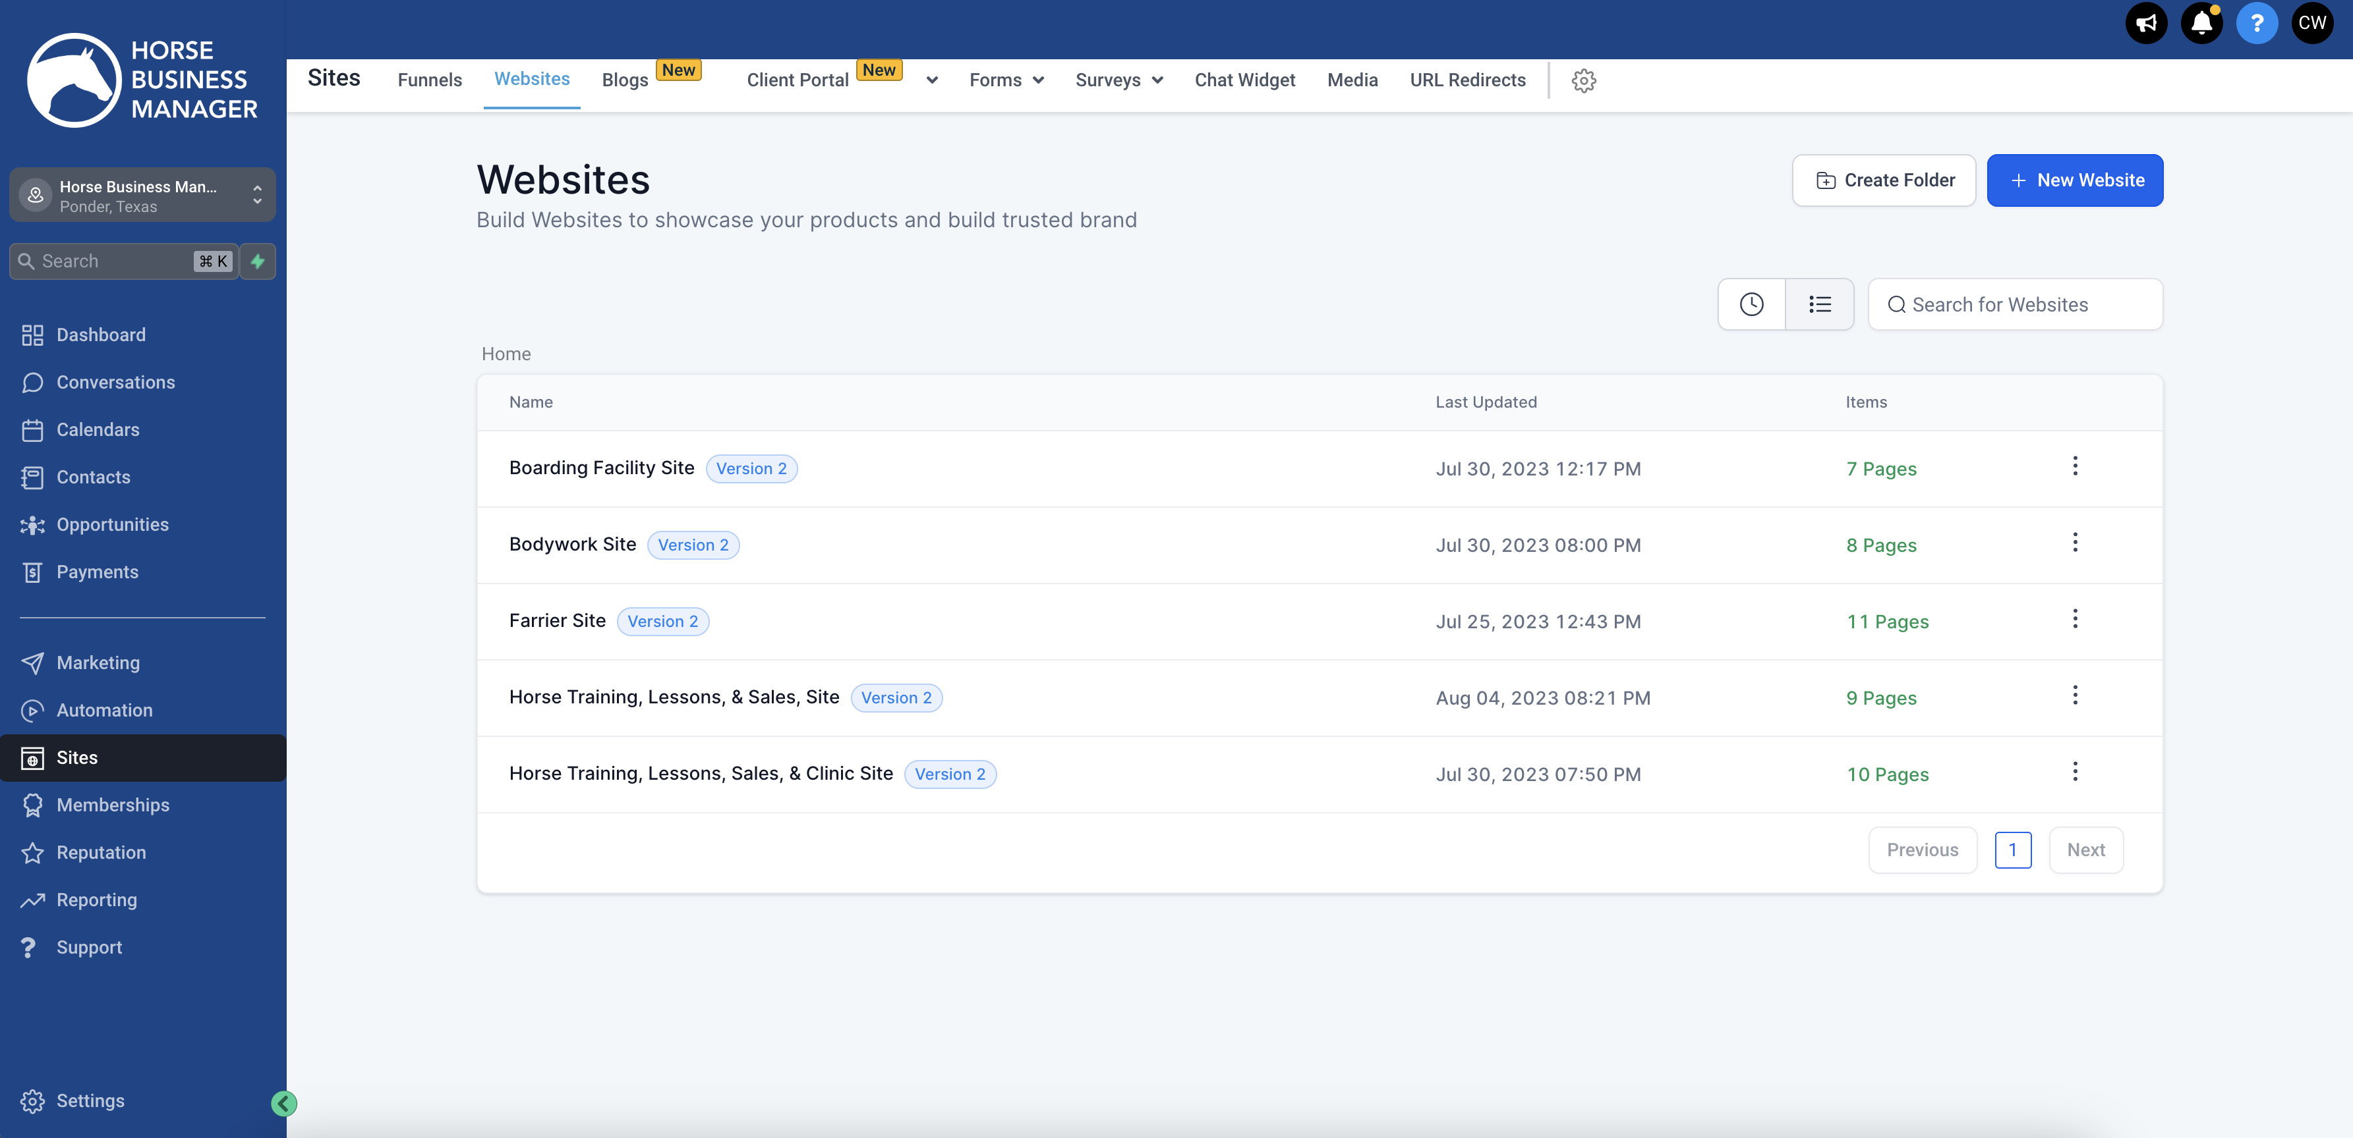Expand the Horse Business Manager account switcher

click(142, 196)
